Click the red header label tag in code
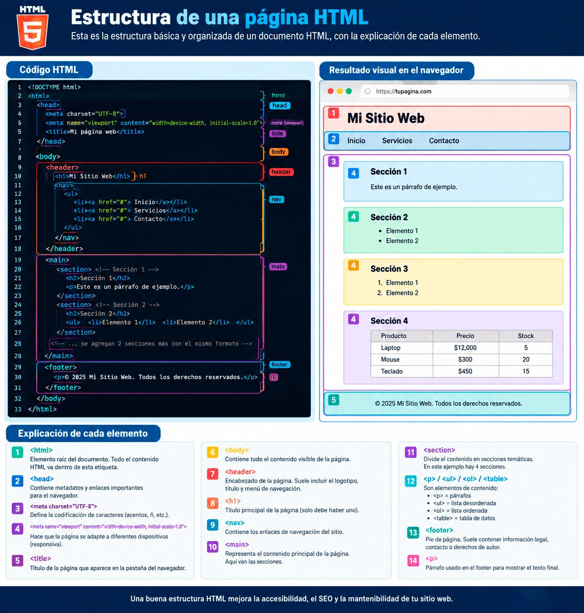 coord(281,172)
